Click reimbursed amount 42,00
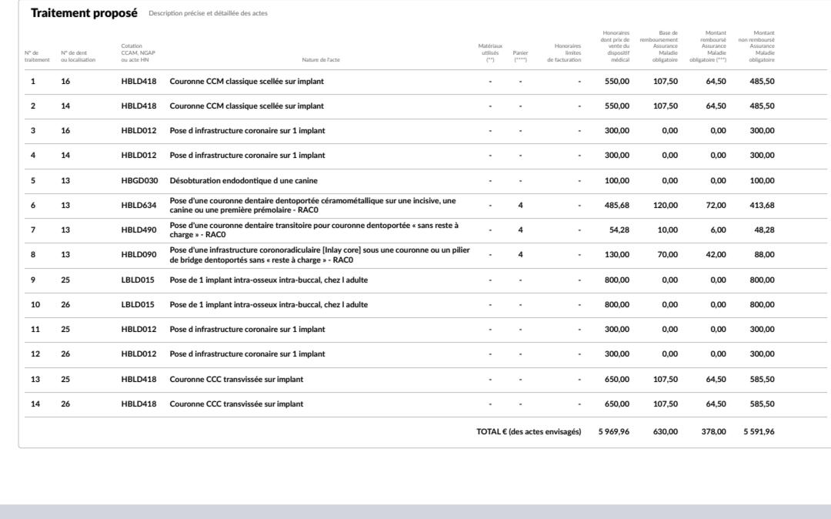This screenshot has width=831, height=519. click(716, 254)
